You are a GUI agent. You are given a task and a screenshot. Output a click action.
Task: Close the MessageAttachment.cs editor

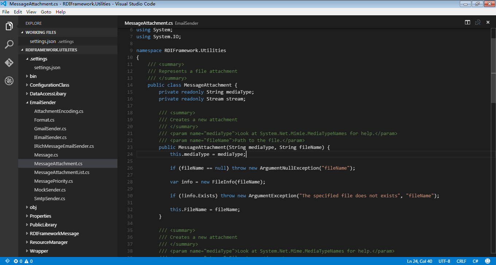(488, 23)
